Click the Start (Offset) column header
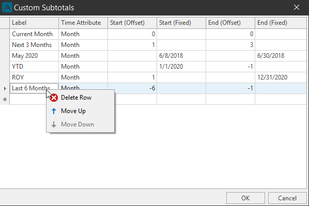This screenshot has height=206, width=309. click(x=132, y=23)
